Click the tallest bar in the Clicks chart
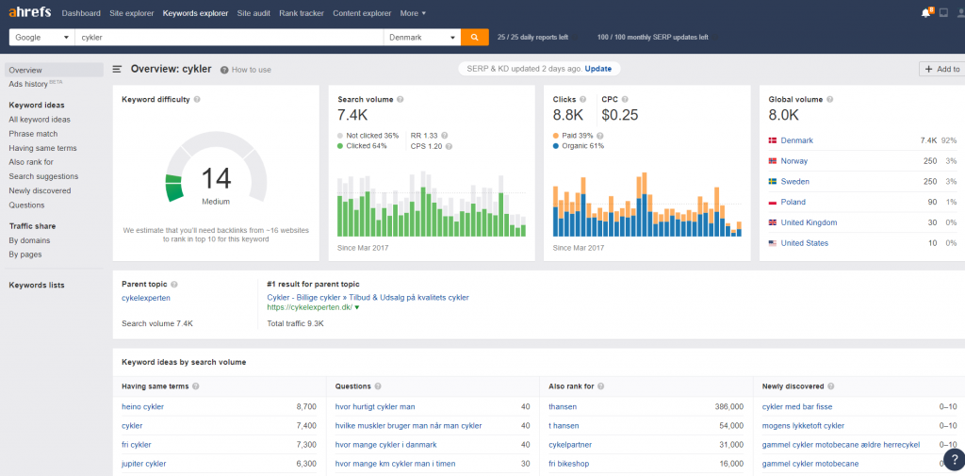Image resolution: width=965 pixels, height=476 pixels. (645, 205)
